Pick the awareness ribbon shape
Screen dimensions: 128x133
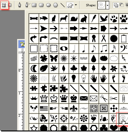coord(104,38)
